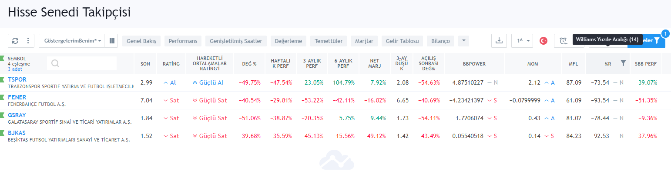Open the column setup icon
This screenshot has width=671, height=171.
112,41
